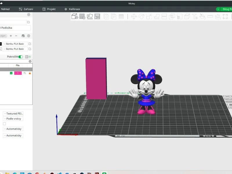Viewport: 232px width, 174px height.
Task: Click the pink filament 1 swatch
Action: 18,73
